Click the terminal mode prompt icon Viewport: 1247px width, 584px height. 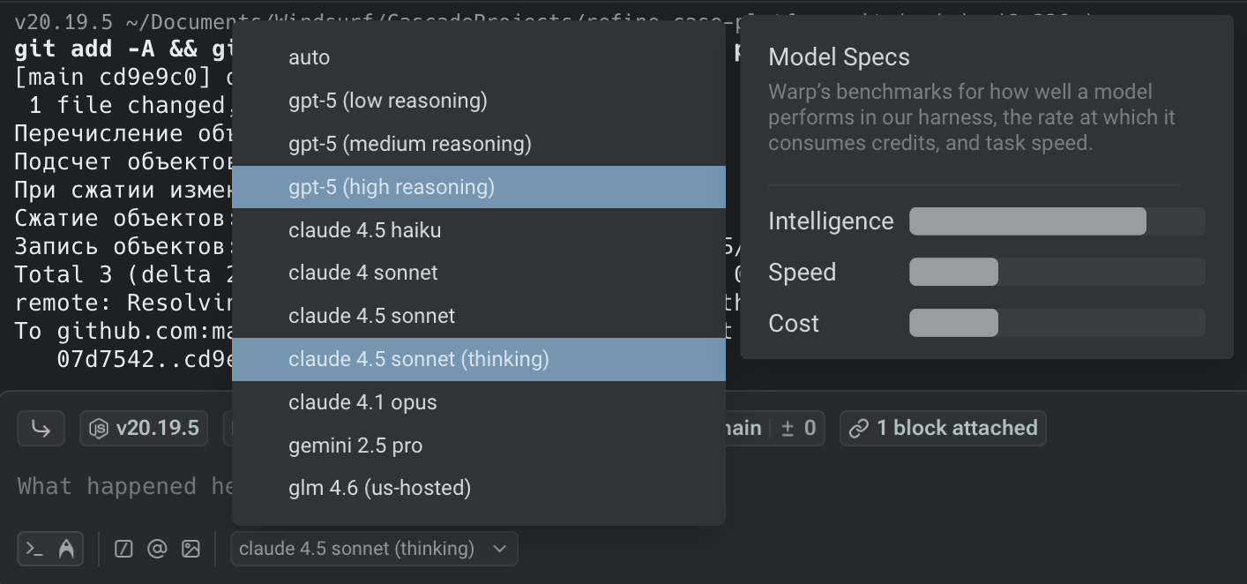point(34,549)
